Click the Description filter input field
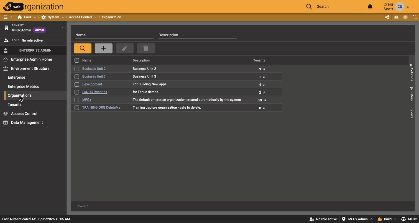The height and width of the screenshot is (223, 419). coord(198,35)
